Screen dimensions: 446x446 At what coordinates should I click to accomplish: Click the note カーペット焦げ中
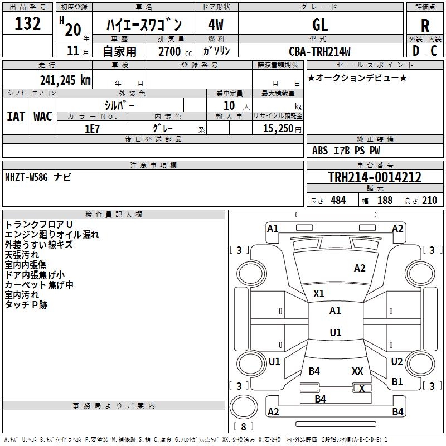[39, 284]
